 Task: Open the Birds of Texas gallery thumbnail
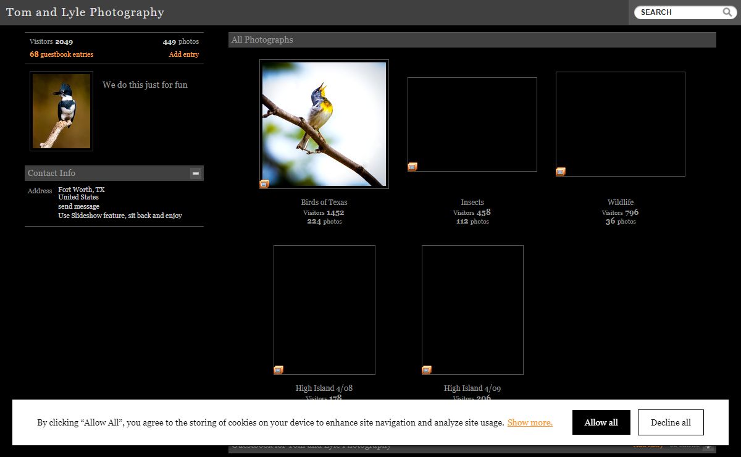click(x=324, y=124)
